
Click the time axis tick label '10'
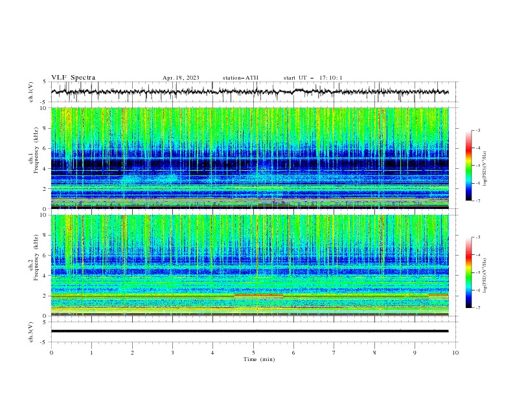coord(455,353)
